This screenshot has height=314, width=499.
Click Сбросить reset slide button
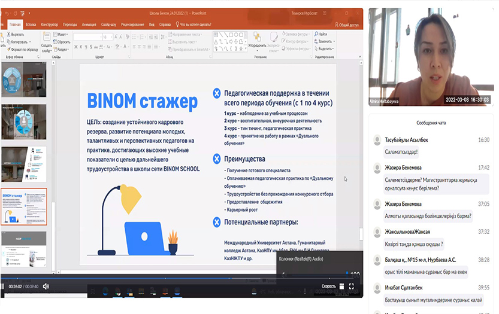[62, 42]
